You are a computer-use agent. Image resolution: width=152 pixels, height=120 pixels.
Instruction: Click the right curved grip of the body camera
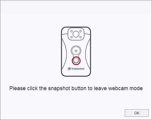(x=88, y=54)
